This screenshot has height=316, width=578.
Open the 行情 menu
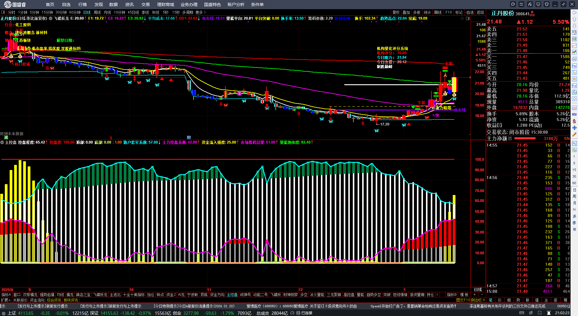(82, 5)
